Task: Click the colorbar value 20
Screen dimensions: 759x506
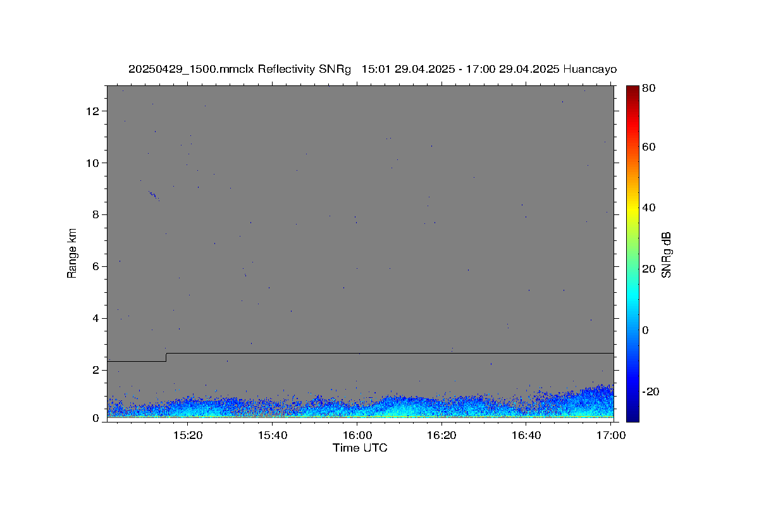Action: point(648,269)
